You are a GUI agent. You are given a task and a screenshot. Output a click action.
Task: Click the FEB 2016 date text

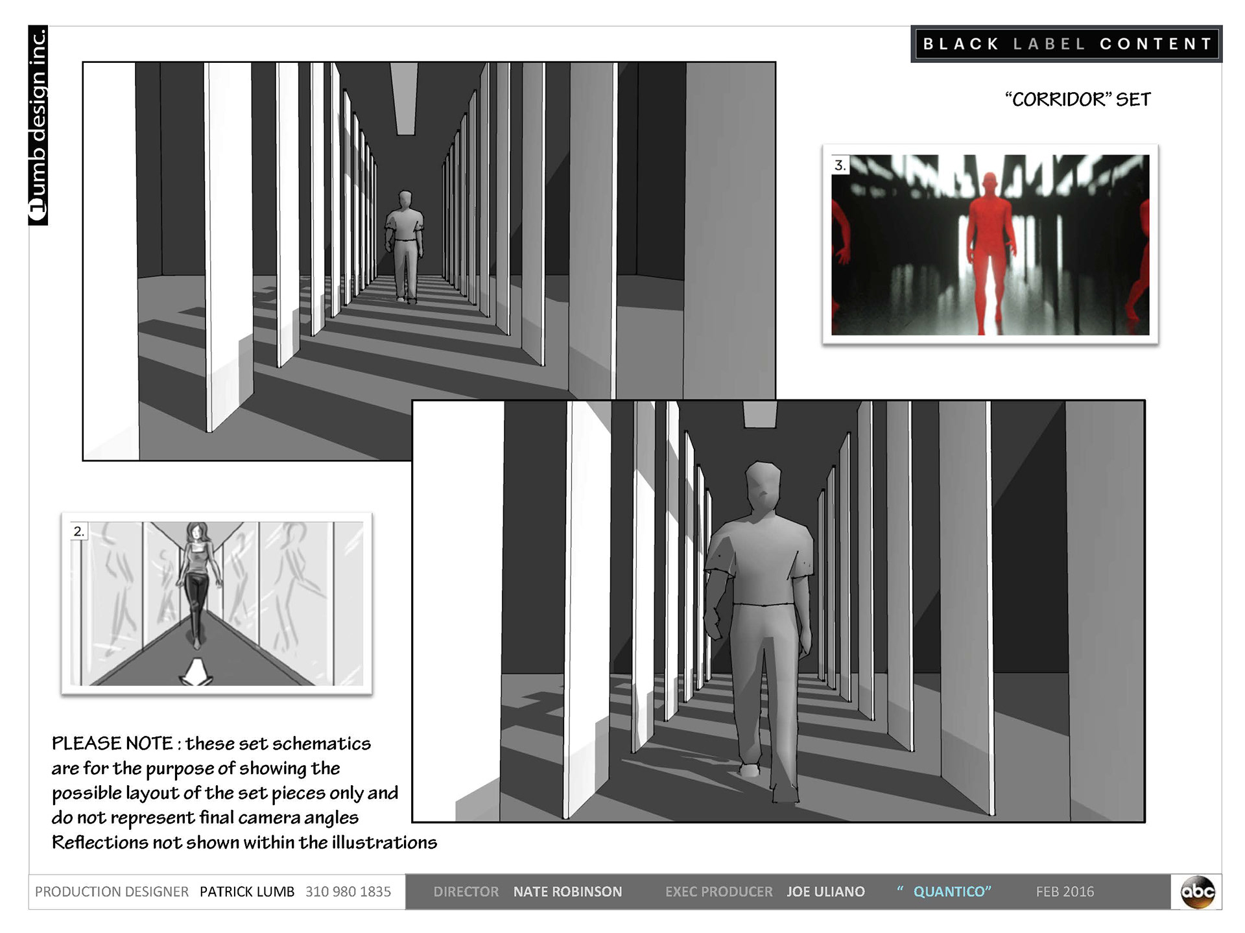tap(1065, 892)
